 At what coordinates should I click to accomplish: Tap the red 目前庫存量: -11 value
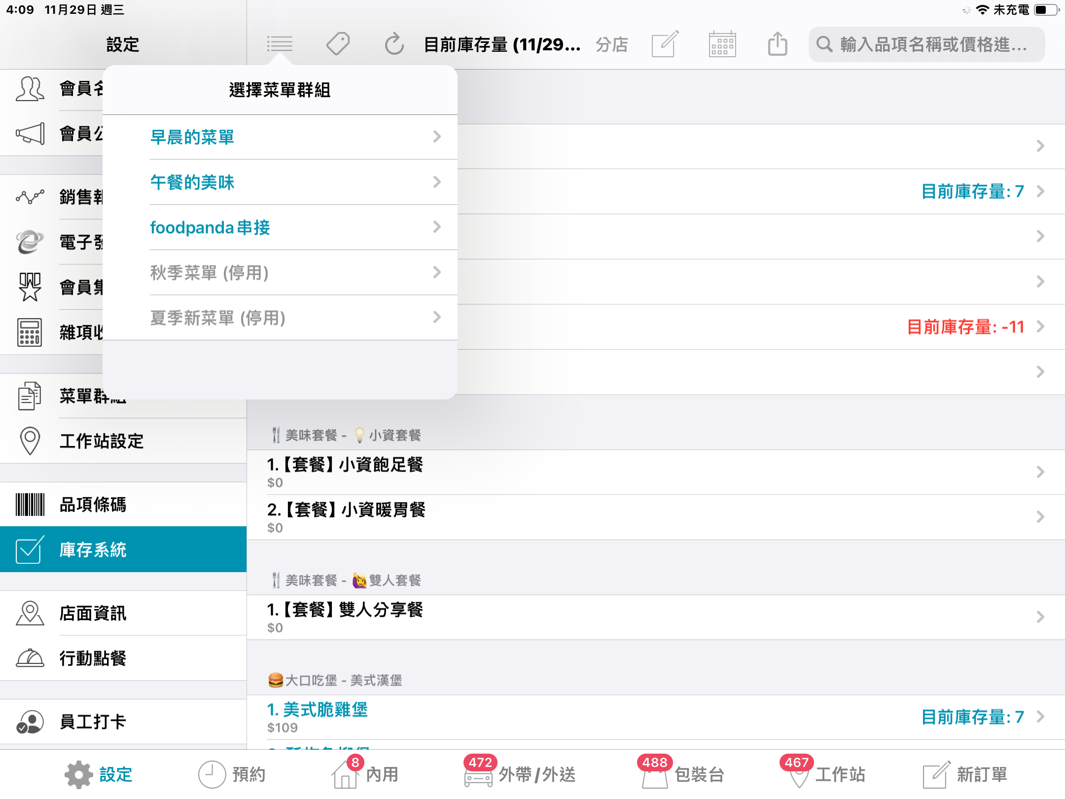click(x=966, y=327)
